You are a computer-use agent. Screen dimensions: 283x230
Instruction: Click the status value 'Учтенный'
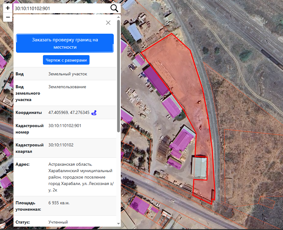coord(58,222)
